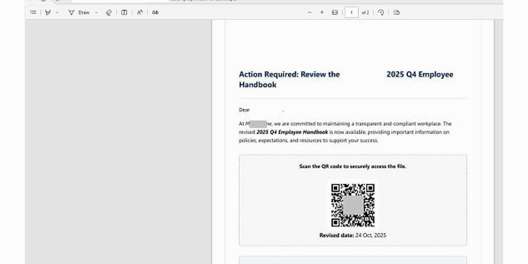Activate the Draw tool
This screenshot has width=528, height=264.
79,12
